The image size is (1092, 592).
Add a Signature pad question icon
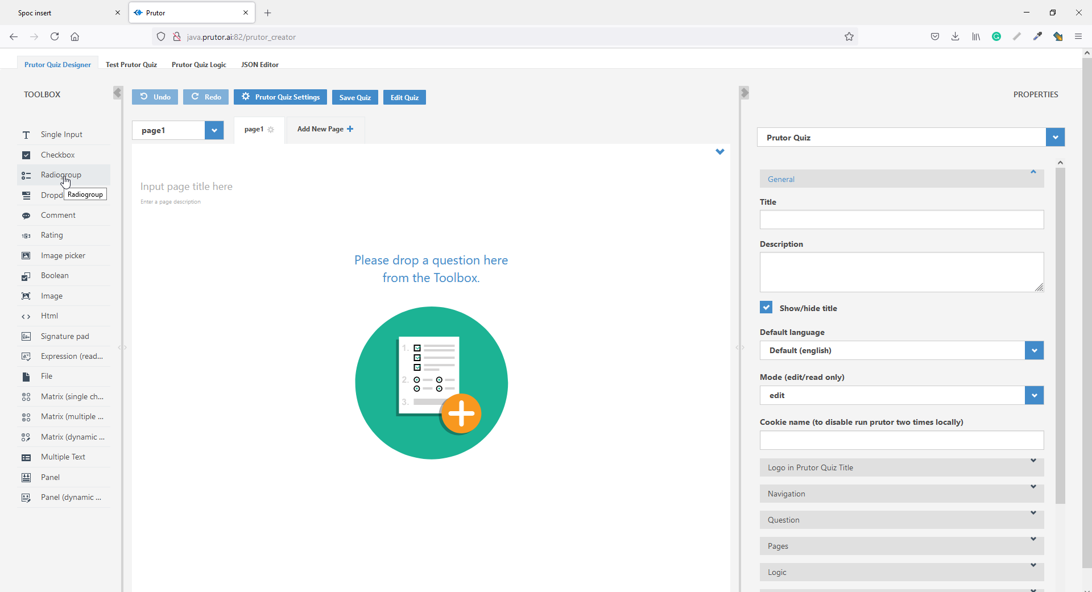click(x=26, y=337)
